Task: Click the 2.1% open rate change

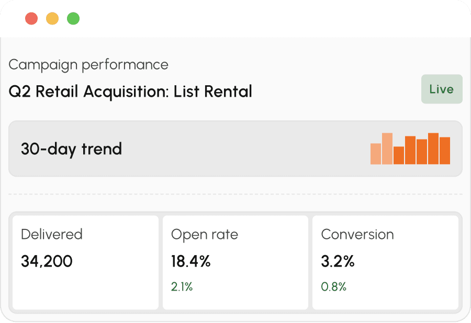Action: [182, 287]
